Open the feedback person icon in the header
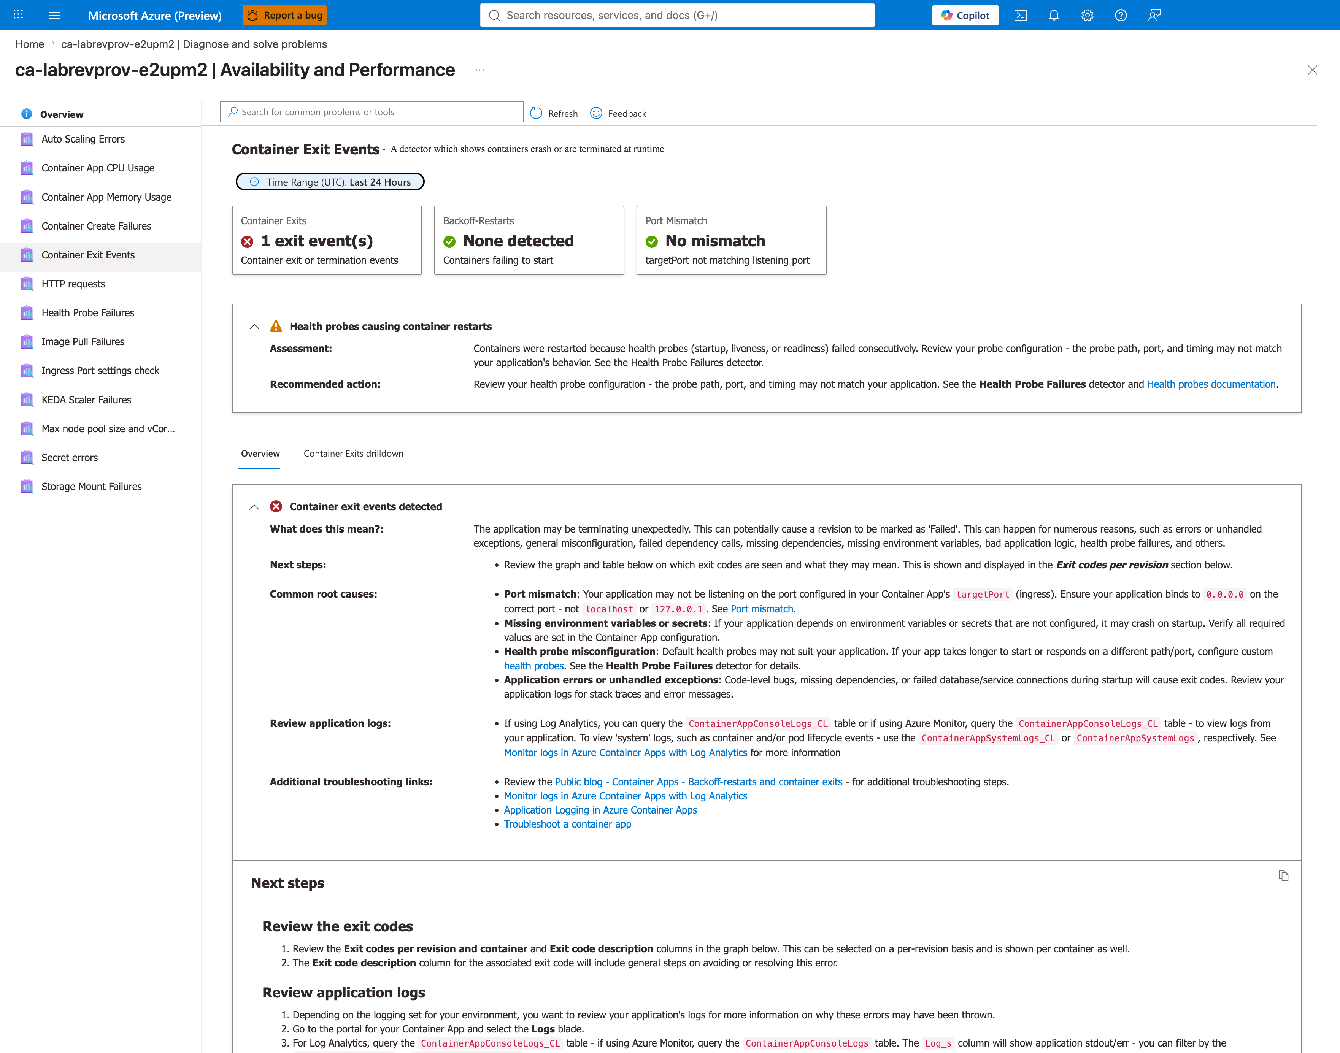 (x=1154, y=16)
